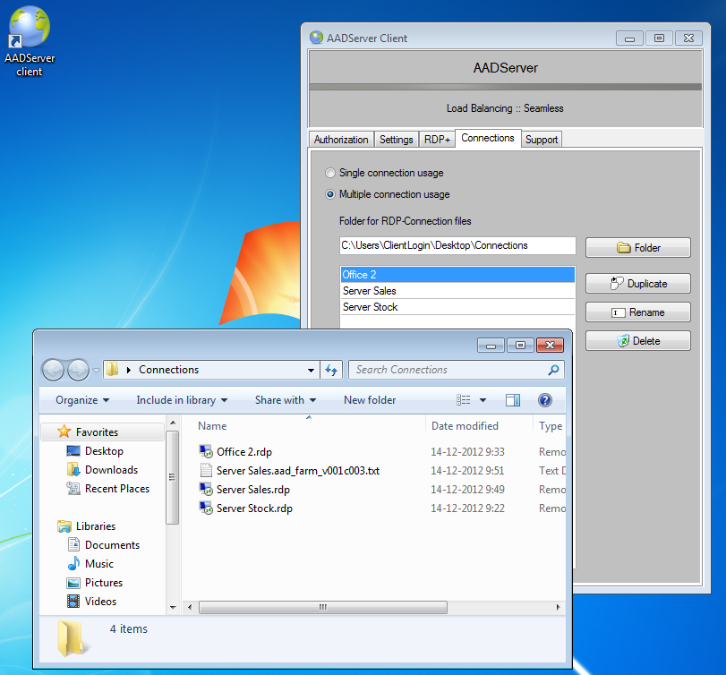The height and width of the screenshot is (675, 726).
Task: Duplicate the selected connection
Action: click(x=637, y=284)
